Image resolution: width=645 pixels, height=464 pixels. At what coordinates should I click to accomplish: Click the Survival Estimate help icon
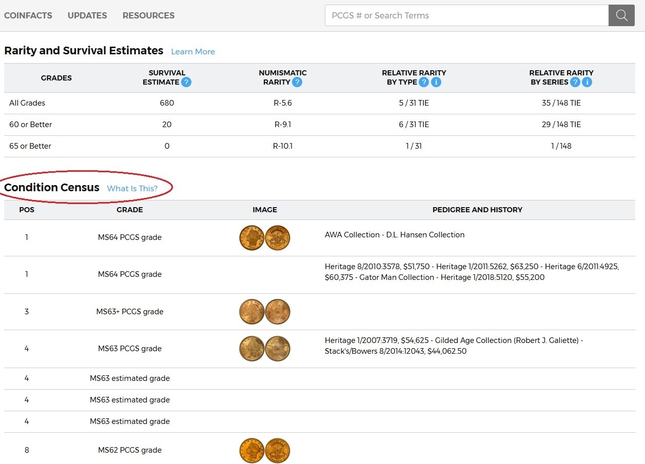click(x=186, y=82)
